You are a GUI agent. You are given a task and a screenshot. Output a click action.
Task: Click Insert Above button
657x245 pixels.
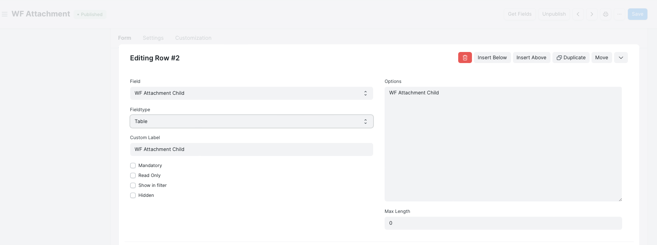[x=531, y=58]
